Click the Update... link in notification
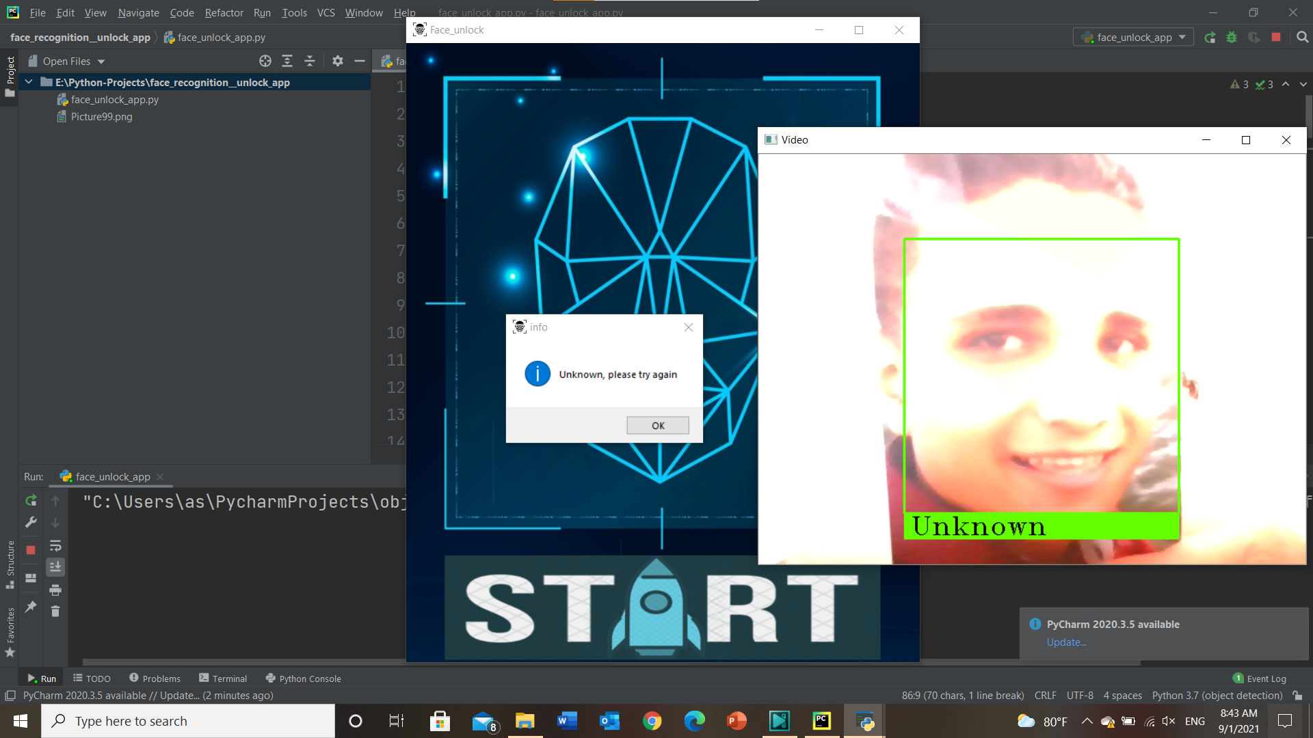The height and width of the screenshot is (738, 1313). click(x=1066, y=642)
